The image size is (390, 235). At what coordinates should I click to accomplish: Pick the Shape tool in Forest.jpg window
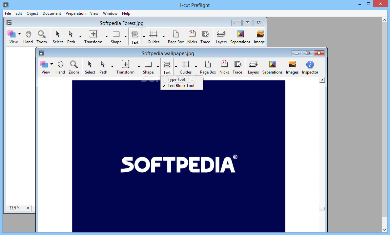pyautogui.click(x=116, y=37)
